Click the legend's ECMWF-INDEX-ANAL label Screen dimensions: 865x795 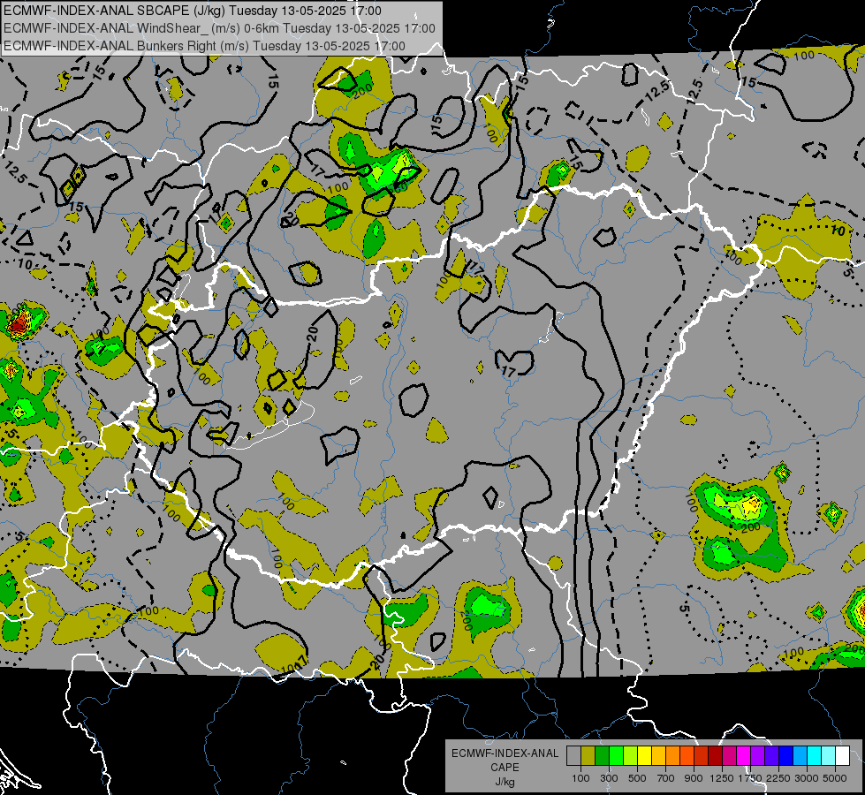tap(505, 753)
